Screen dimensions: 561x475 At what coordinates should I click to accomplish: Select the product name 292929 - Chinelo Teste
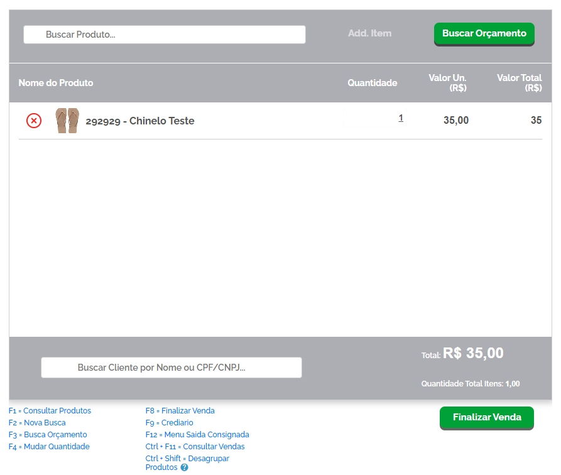pos(140,121)
